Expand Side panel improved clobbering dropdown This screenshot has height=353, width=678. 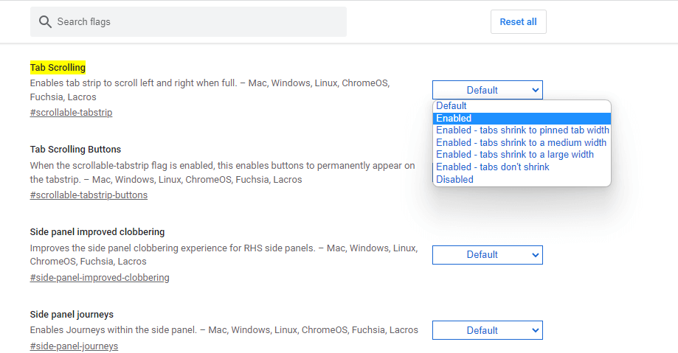coord(487,255)
